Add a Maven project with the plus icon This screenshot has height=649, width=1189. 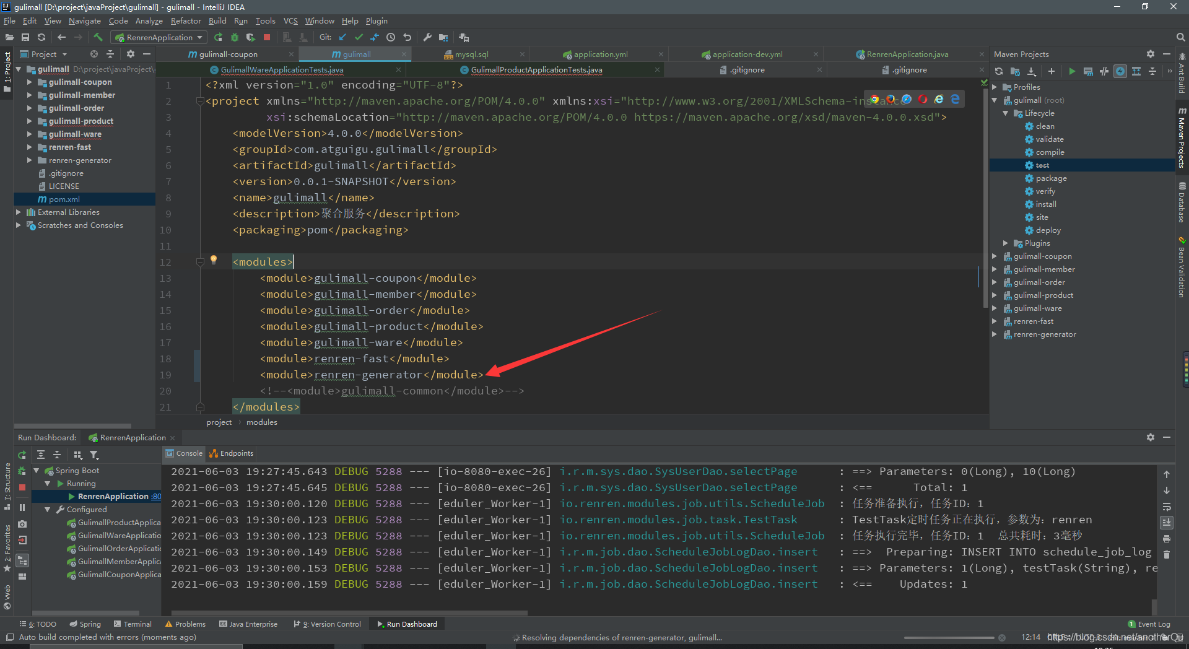coord(1051,71)
